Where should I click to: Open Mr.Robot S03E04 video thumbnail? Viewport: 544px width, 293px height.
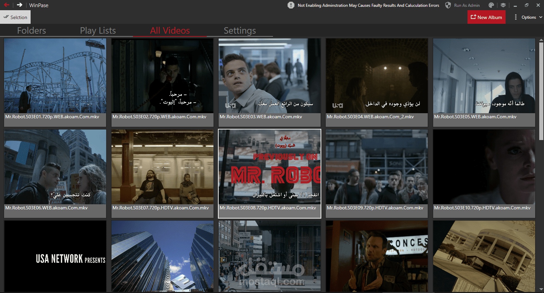[x=377, y=76]
